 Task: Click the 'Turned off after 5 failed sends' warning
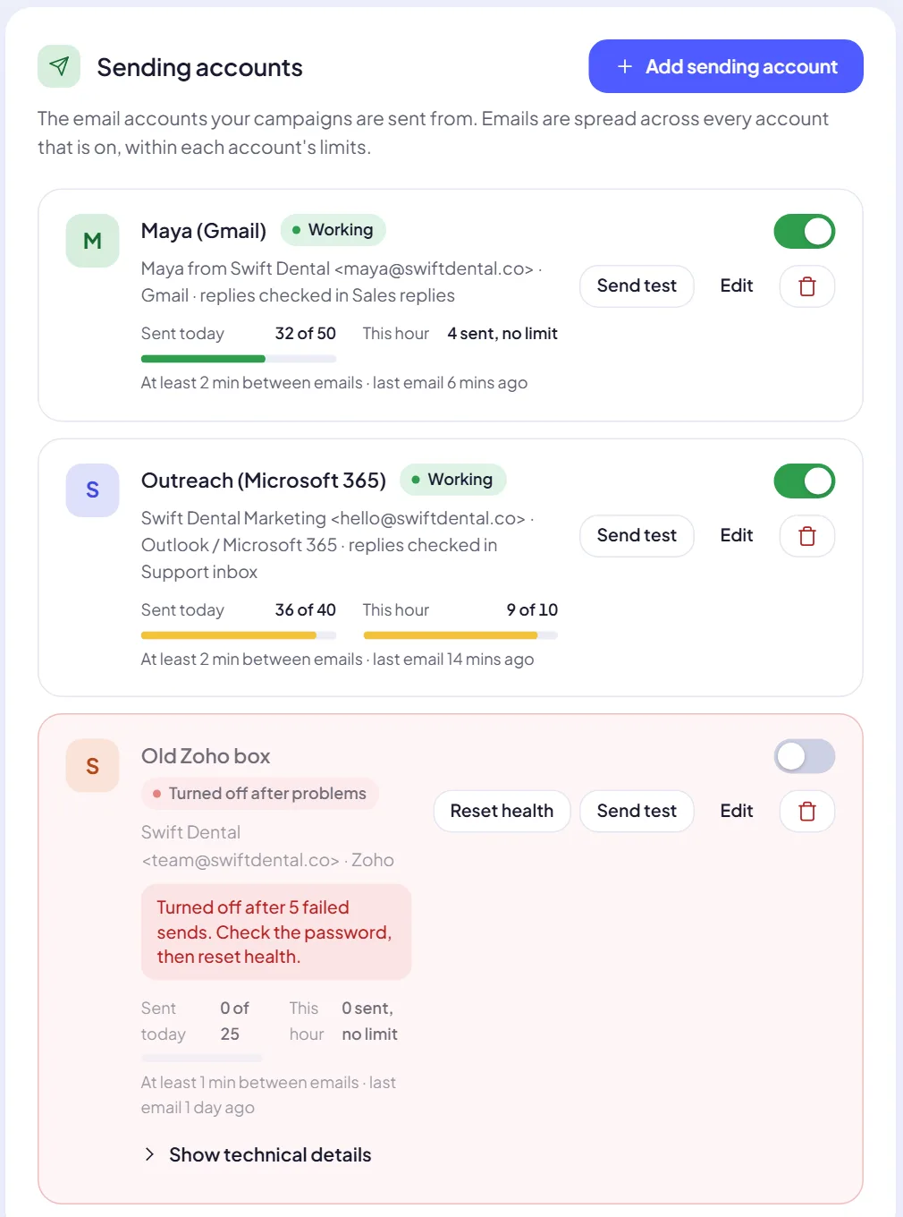[276, 932]
